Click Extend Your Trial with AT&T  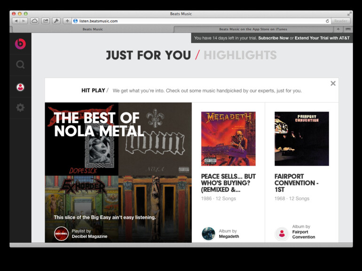(x=322, y=38)
